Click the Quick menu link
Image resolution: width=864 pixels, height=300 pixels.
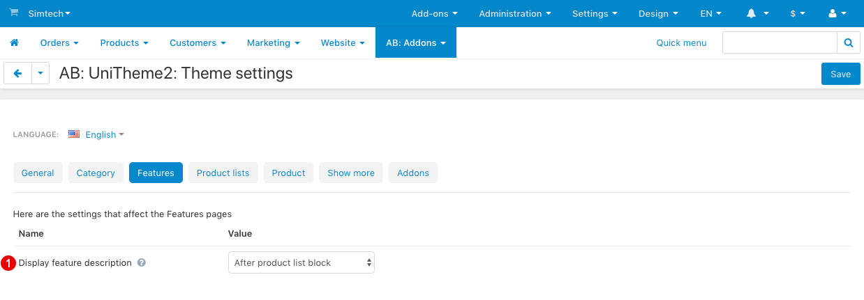click(x=681, y=43)
